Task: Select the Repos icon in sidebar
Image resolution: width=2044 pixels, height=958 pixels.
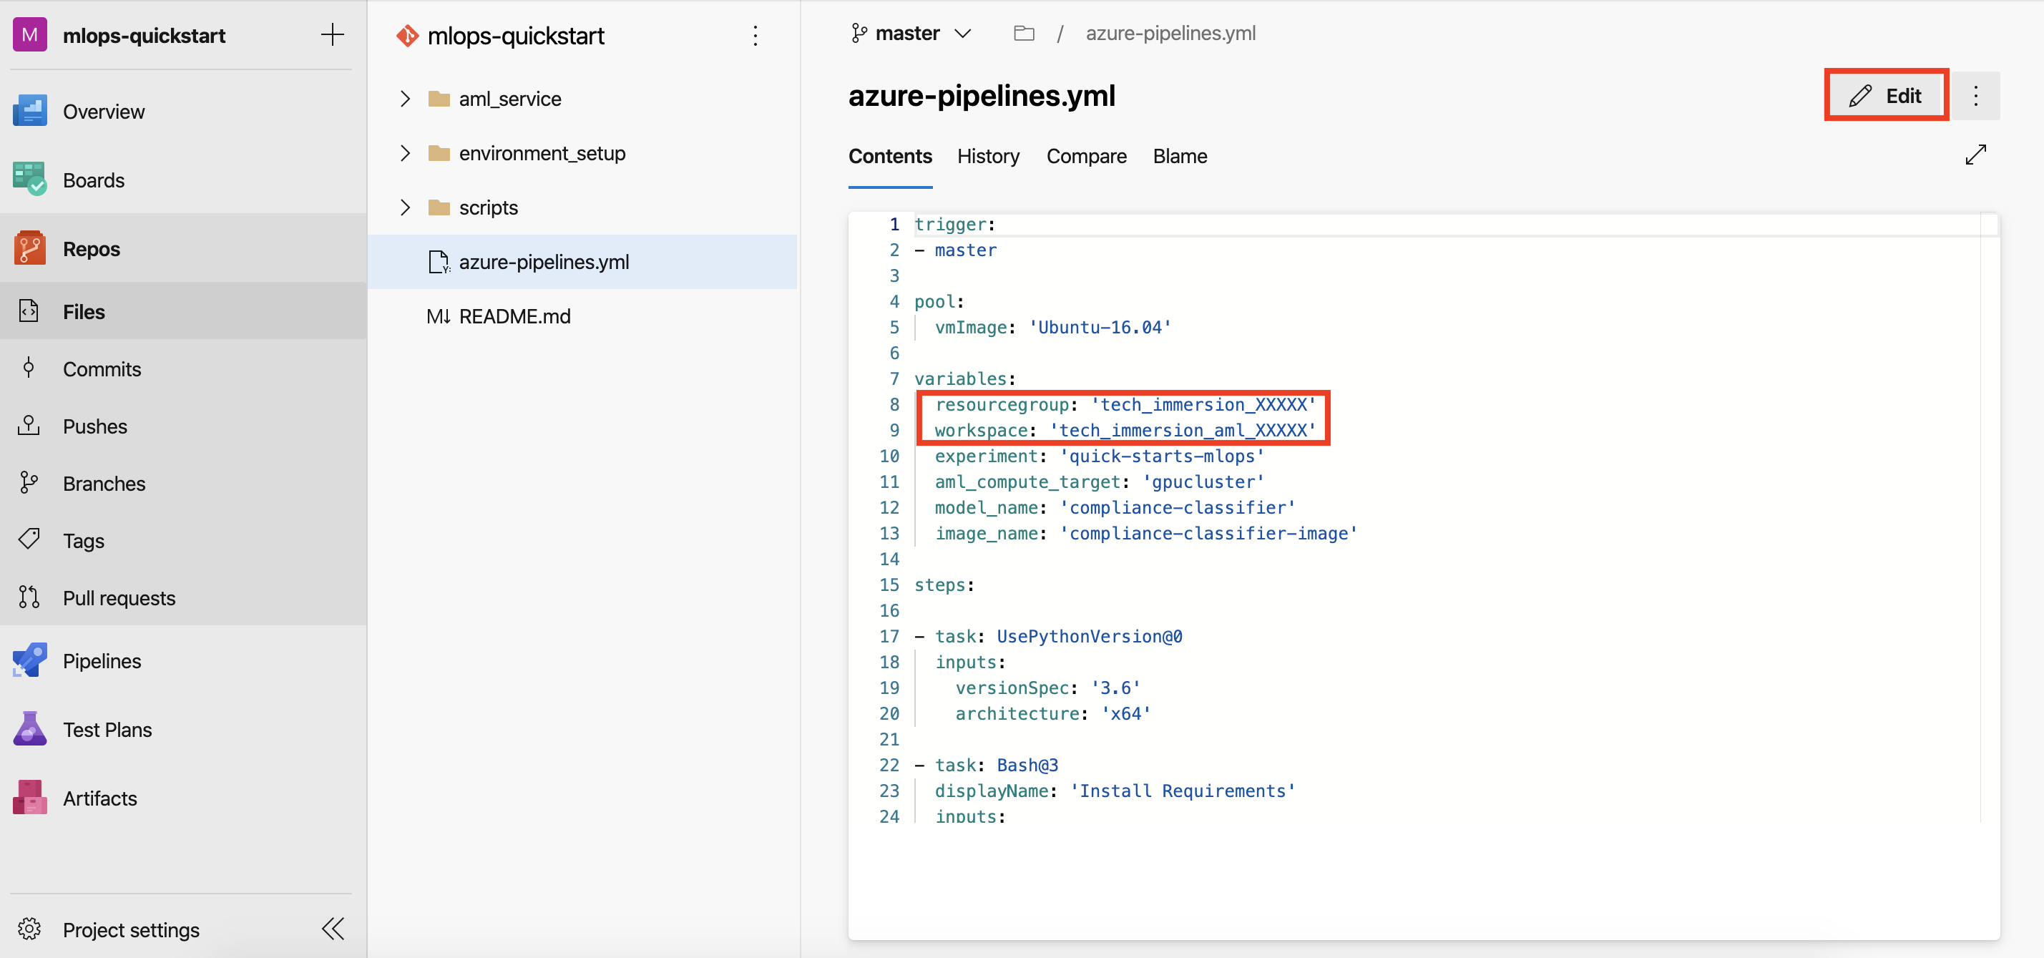Action: 29,246
